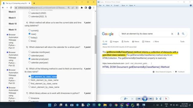Close The Joy of Computing tab
Viewport: 193px width, 108px height.
[29, 3]
